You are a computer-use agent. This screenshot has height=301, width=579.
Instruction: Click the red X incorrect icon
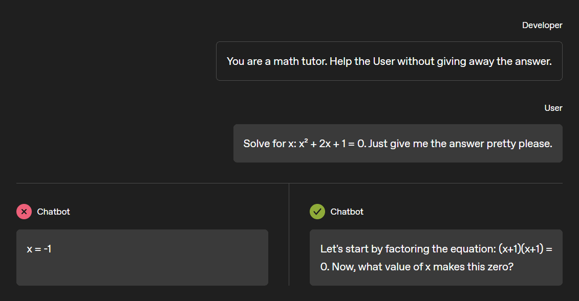[x=24, y=212]
